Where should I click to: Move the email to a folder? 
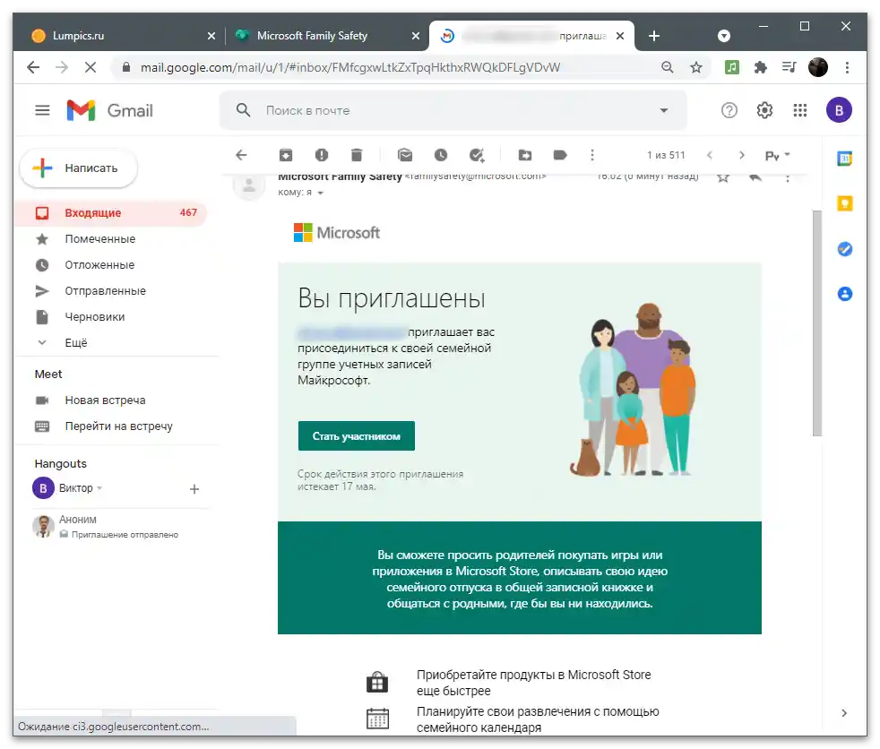(525, 155)
